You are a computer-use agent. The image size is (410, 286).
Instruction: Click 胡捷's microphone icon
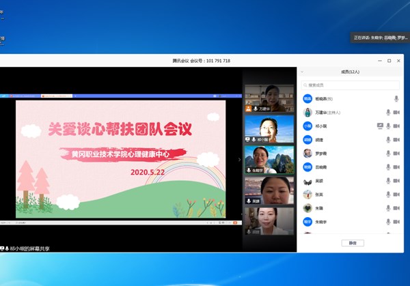click(388, 140)
